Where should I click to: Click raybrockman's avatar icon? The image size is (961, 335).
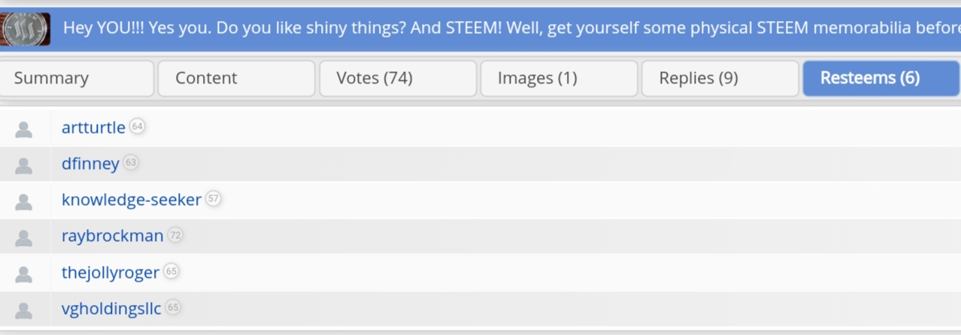pos(24,237)
